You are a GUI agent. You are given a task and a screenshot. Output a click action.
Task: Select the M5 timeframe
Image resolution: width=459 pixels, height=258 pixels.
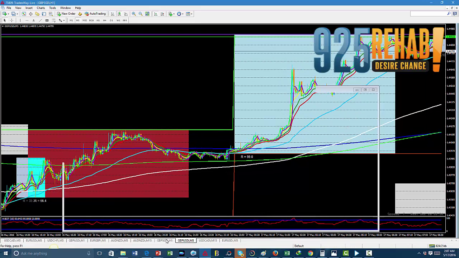coord(78,20)
